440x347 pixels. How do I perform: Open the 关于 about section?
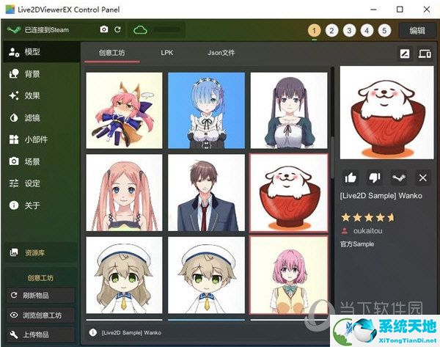[x=42, y=205]
